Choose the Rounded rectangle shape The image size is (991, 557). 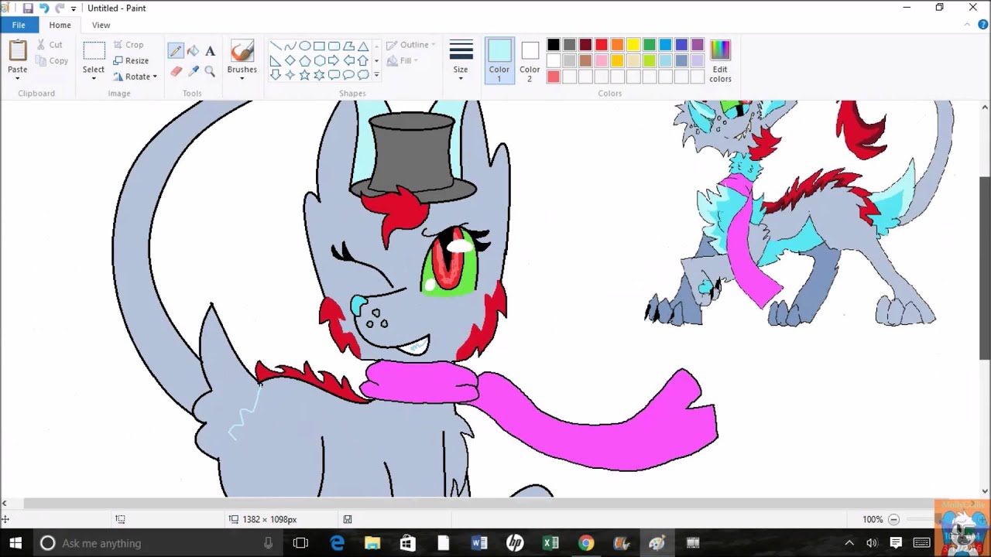click(x=334, y=46)
